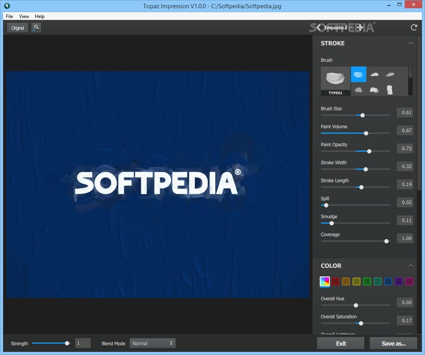Choose the middle brush in bottom row
This screenshot has width=425, height=355.
374,90
